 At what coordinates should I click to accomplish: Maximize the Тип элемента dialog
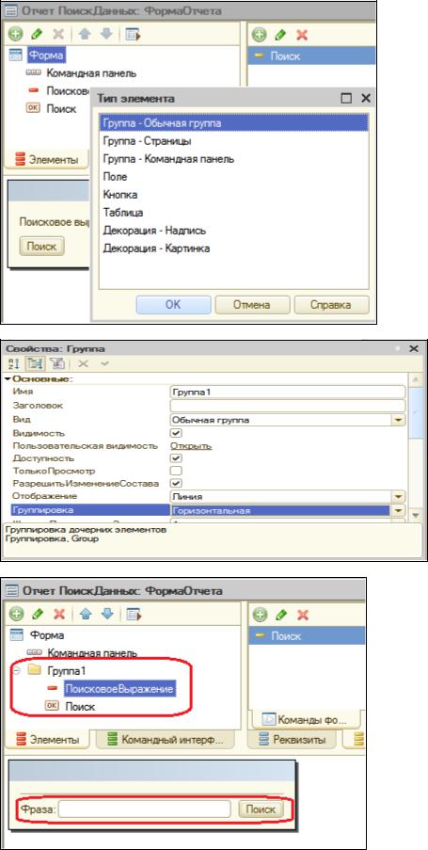pos(346,99)
